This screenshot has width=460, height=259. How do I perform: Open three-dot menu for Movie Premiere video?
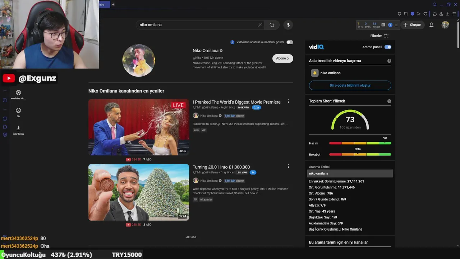tap(288, 101)
